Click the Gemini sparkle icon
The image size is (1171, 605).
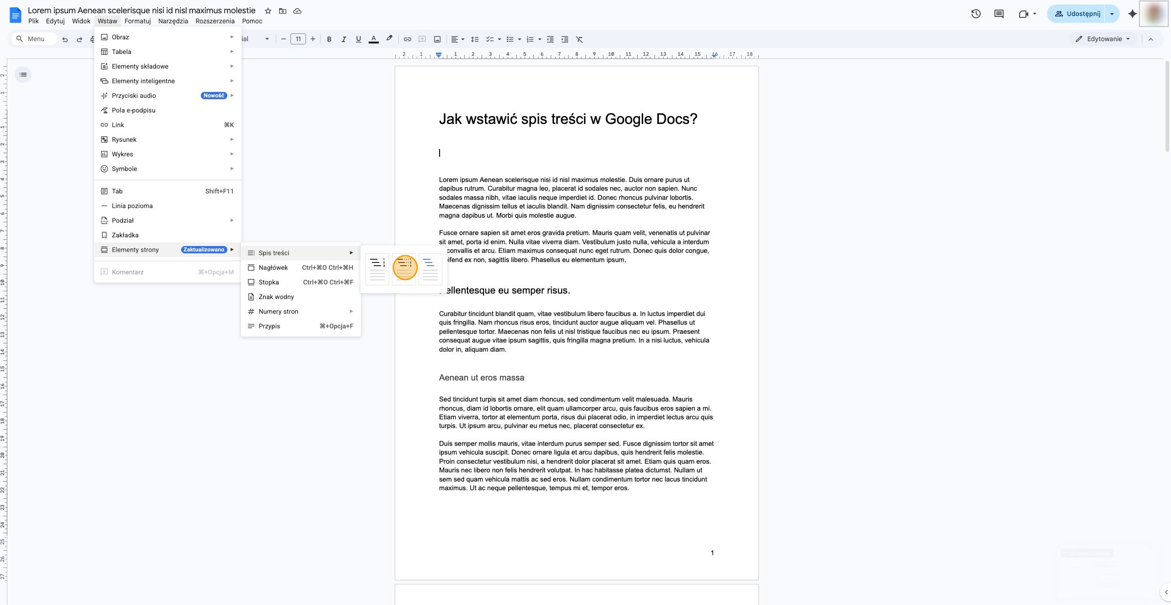click(1132, 14)
